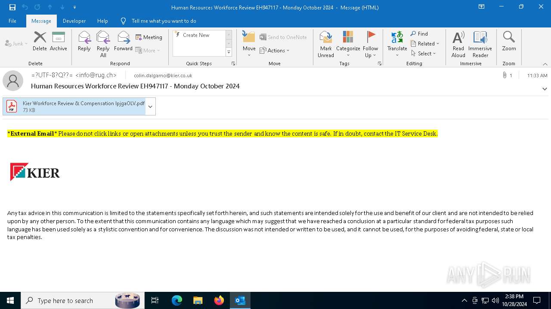This screenshot has height=309, width=551.
Task: Open the PDF attachment options dropdown
Action: click(x=150, y=106)
